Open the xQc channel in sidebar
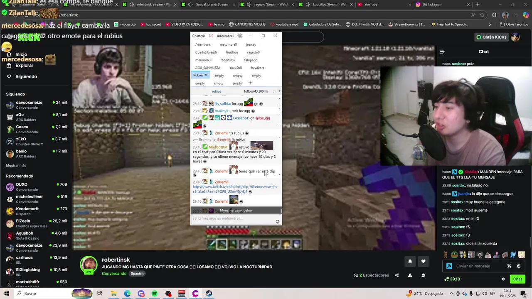This screenshot has height=299, width=532. point(37,117)
